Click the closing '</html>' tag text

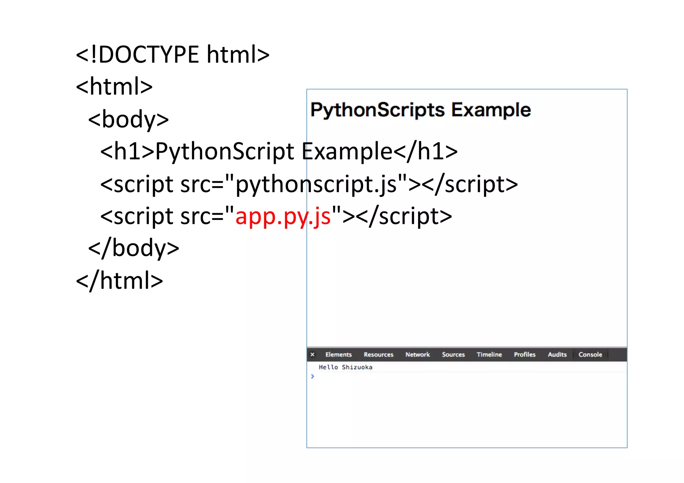coord(120,280)
